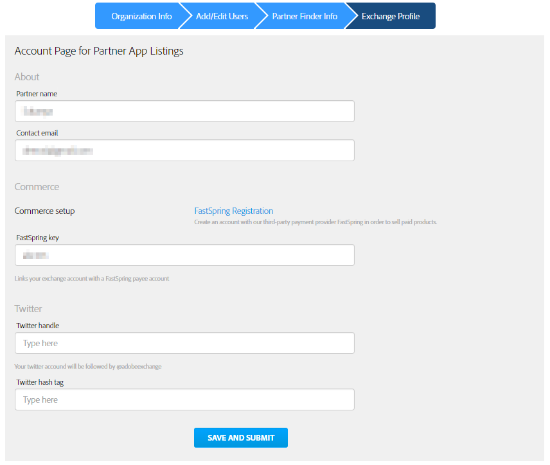This screenshot has height=465, width=550.
Task: Focus the FastSpring key input field
Action: 184,255
